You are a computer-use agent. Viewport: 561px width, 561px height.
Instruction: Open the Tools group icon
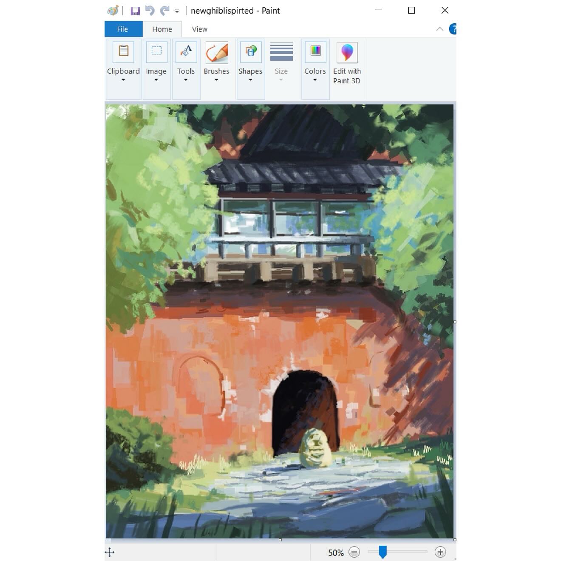(x=186, y=51)
